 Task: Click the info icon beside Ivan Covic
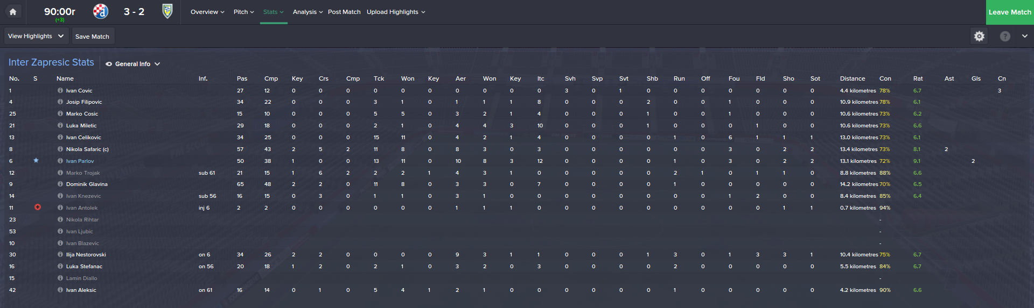(x=60, y=90)
